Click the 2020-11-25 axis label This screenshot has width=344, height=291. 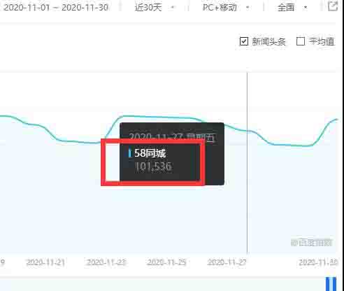166,262
